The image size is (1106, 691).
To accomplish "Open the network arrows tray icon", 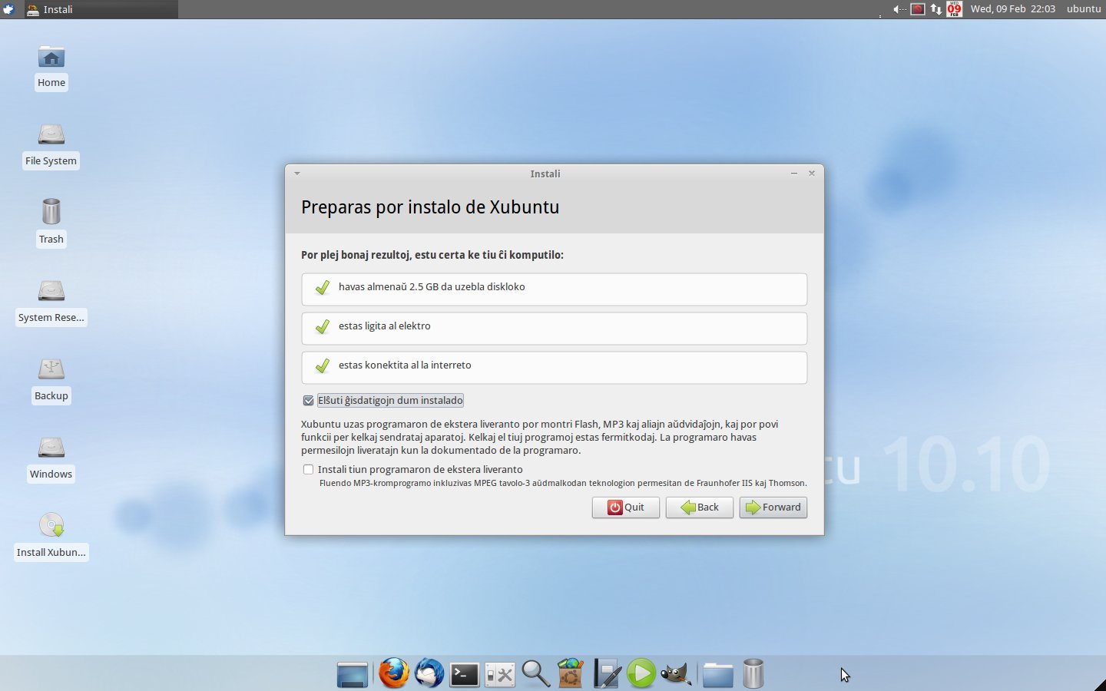I will click(x=936, y=9).
